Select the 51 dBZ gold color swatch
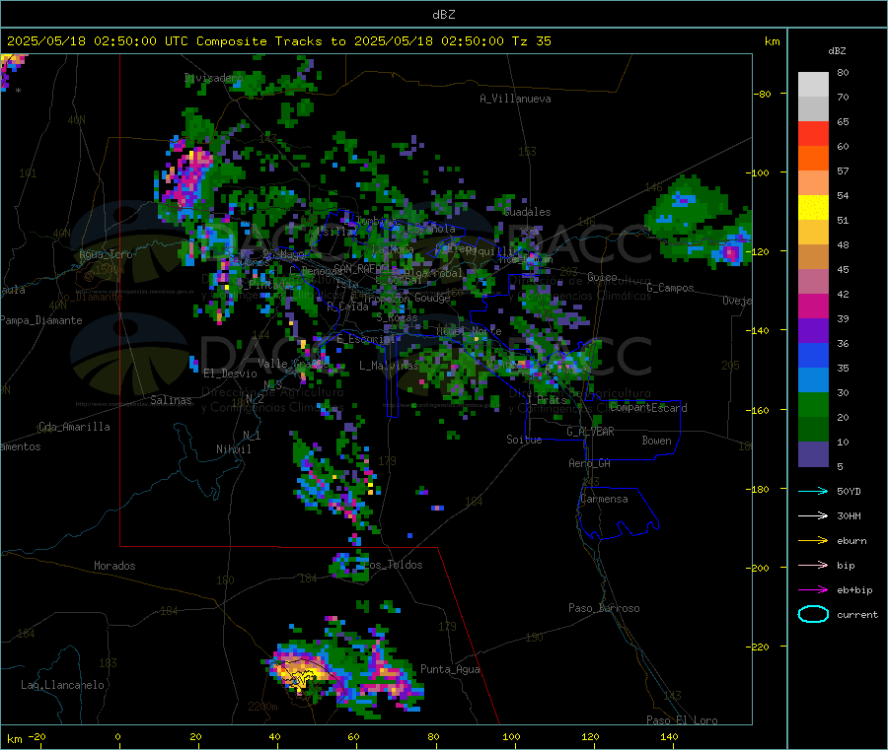Image resolution: width=888 pixels, height=750 pixels. 813,232
